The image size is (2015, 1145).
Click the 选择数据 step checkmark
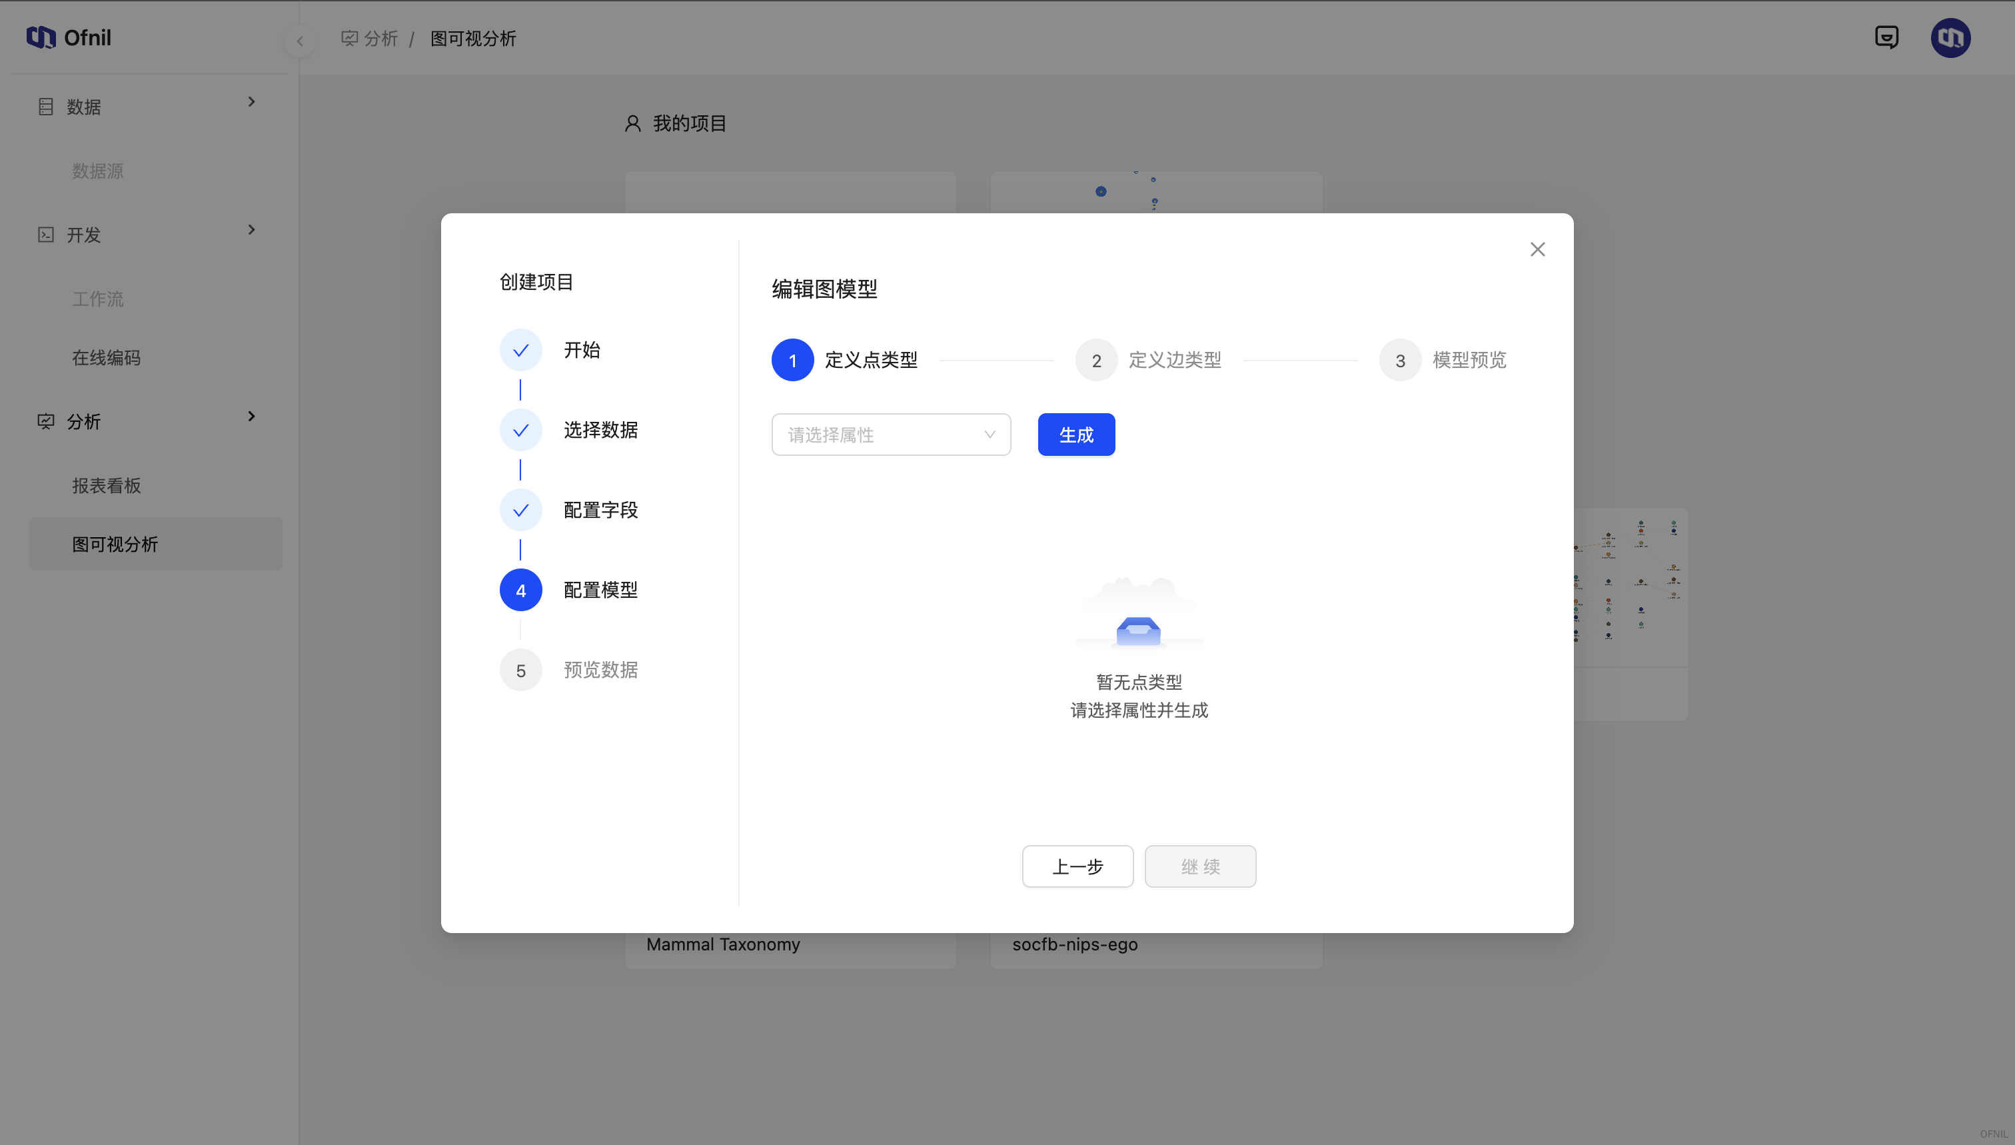520,430
